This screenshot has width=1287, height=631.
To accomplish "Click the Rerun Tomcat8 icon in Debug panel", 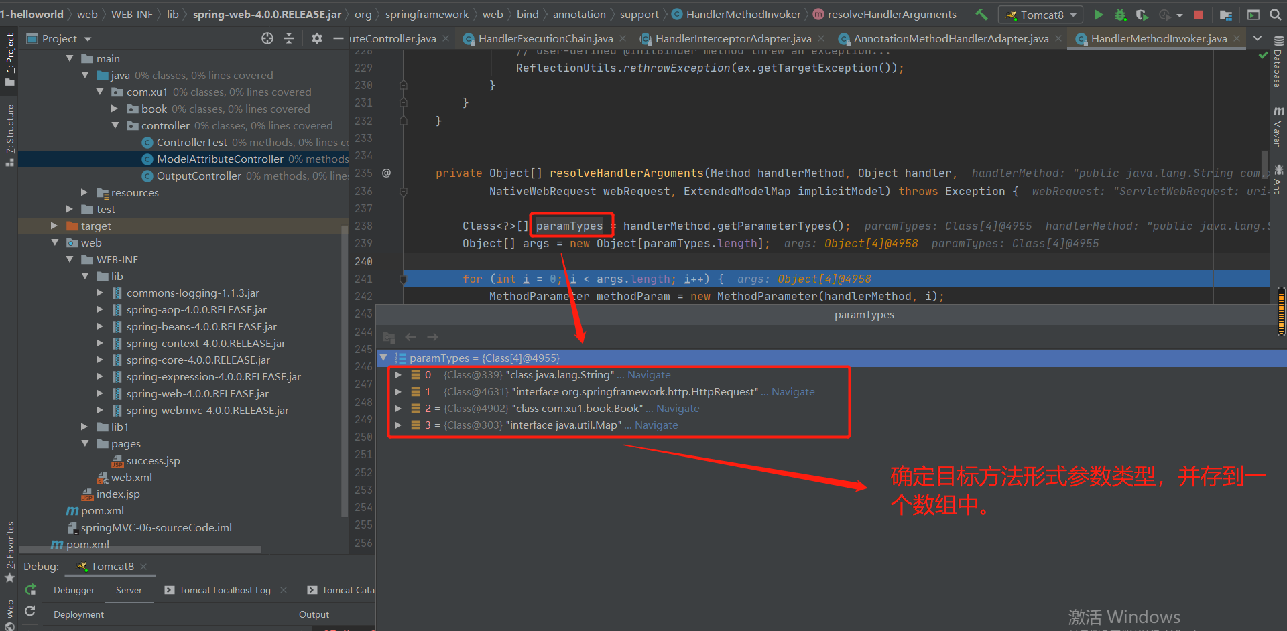I will pyautogui.click(x=30, y=589).
